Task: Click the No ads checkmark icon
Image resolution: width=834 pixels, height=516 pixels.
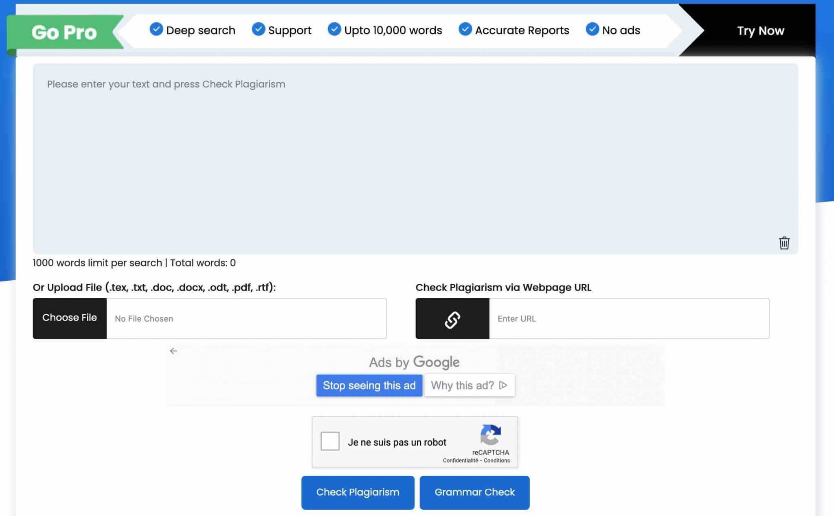Action: coord(592,29)
